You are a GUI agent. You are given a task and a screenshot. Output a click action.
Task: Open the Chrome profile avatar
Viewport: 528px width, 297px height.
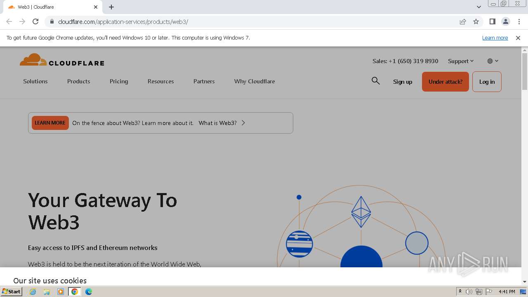tap(505, 21)
